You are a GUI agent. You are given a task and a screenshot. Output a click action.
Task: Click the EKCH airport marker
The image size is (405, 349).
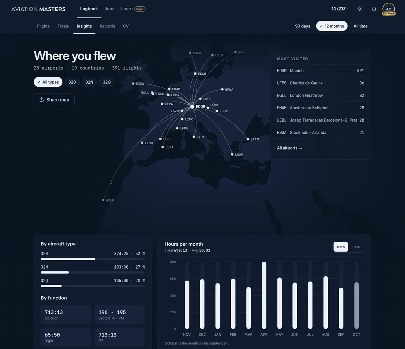coord(195,74)
